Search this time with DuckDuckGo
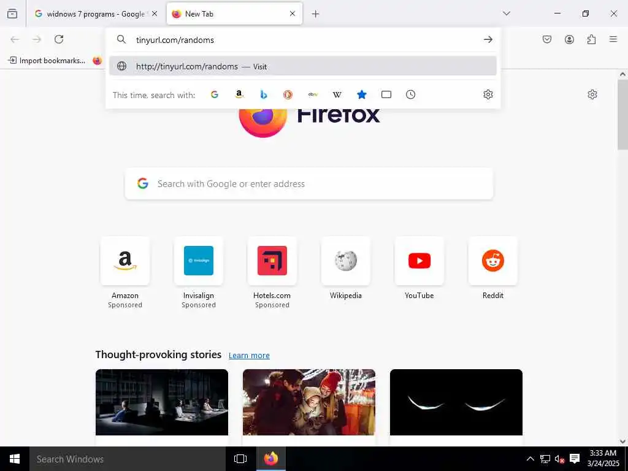628x471 pixels. tap(288, 94)
